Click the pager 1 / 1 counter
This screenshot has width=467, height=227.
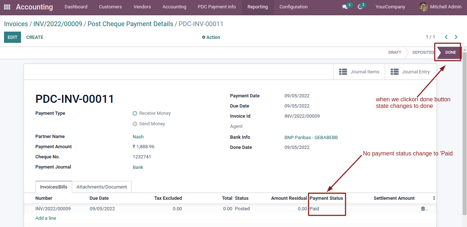click(x=430, y=37)
